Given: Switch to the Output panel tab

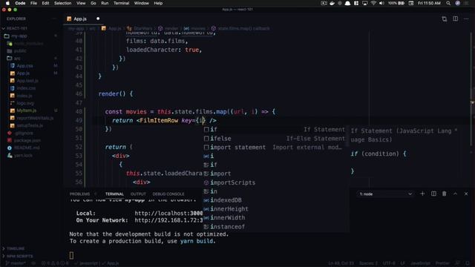Looking at the screenshot, I should [x=138, y=194].
